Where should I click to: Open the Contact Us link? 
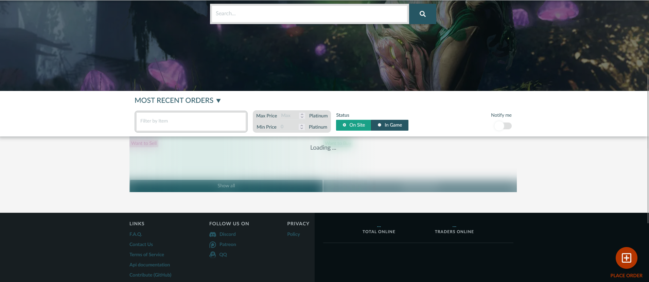[x=141, y=244]
